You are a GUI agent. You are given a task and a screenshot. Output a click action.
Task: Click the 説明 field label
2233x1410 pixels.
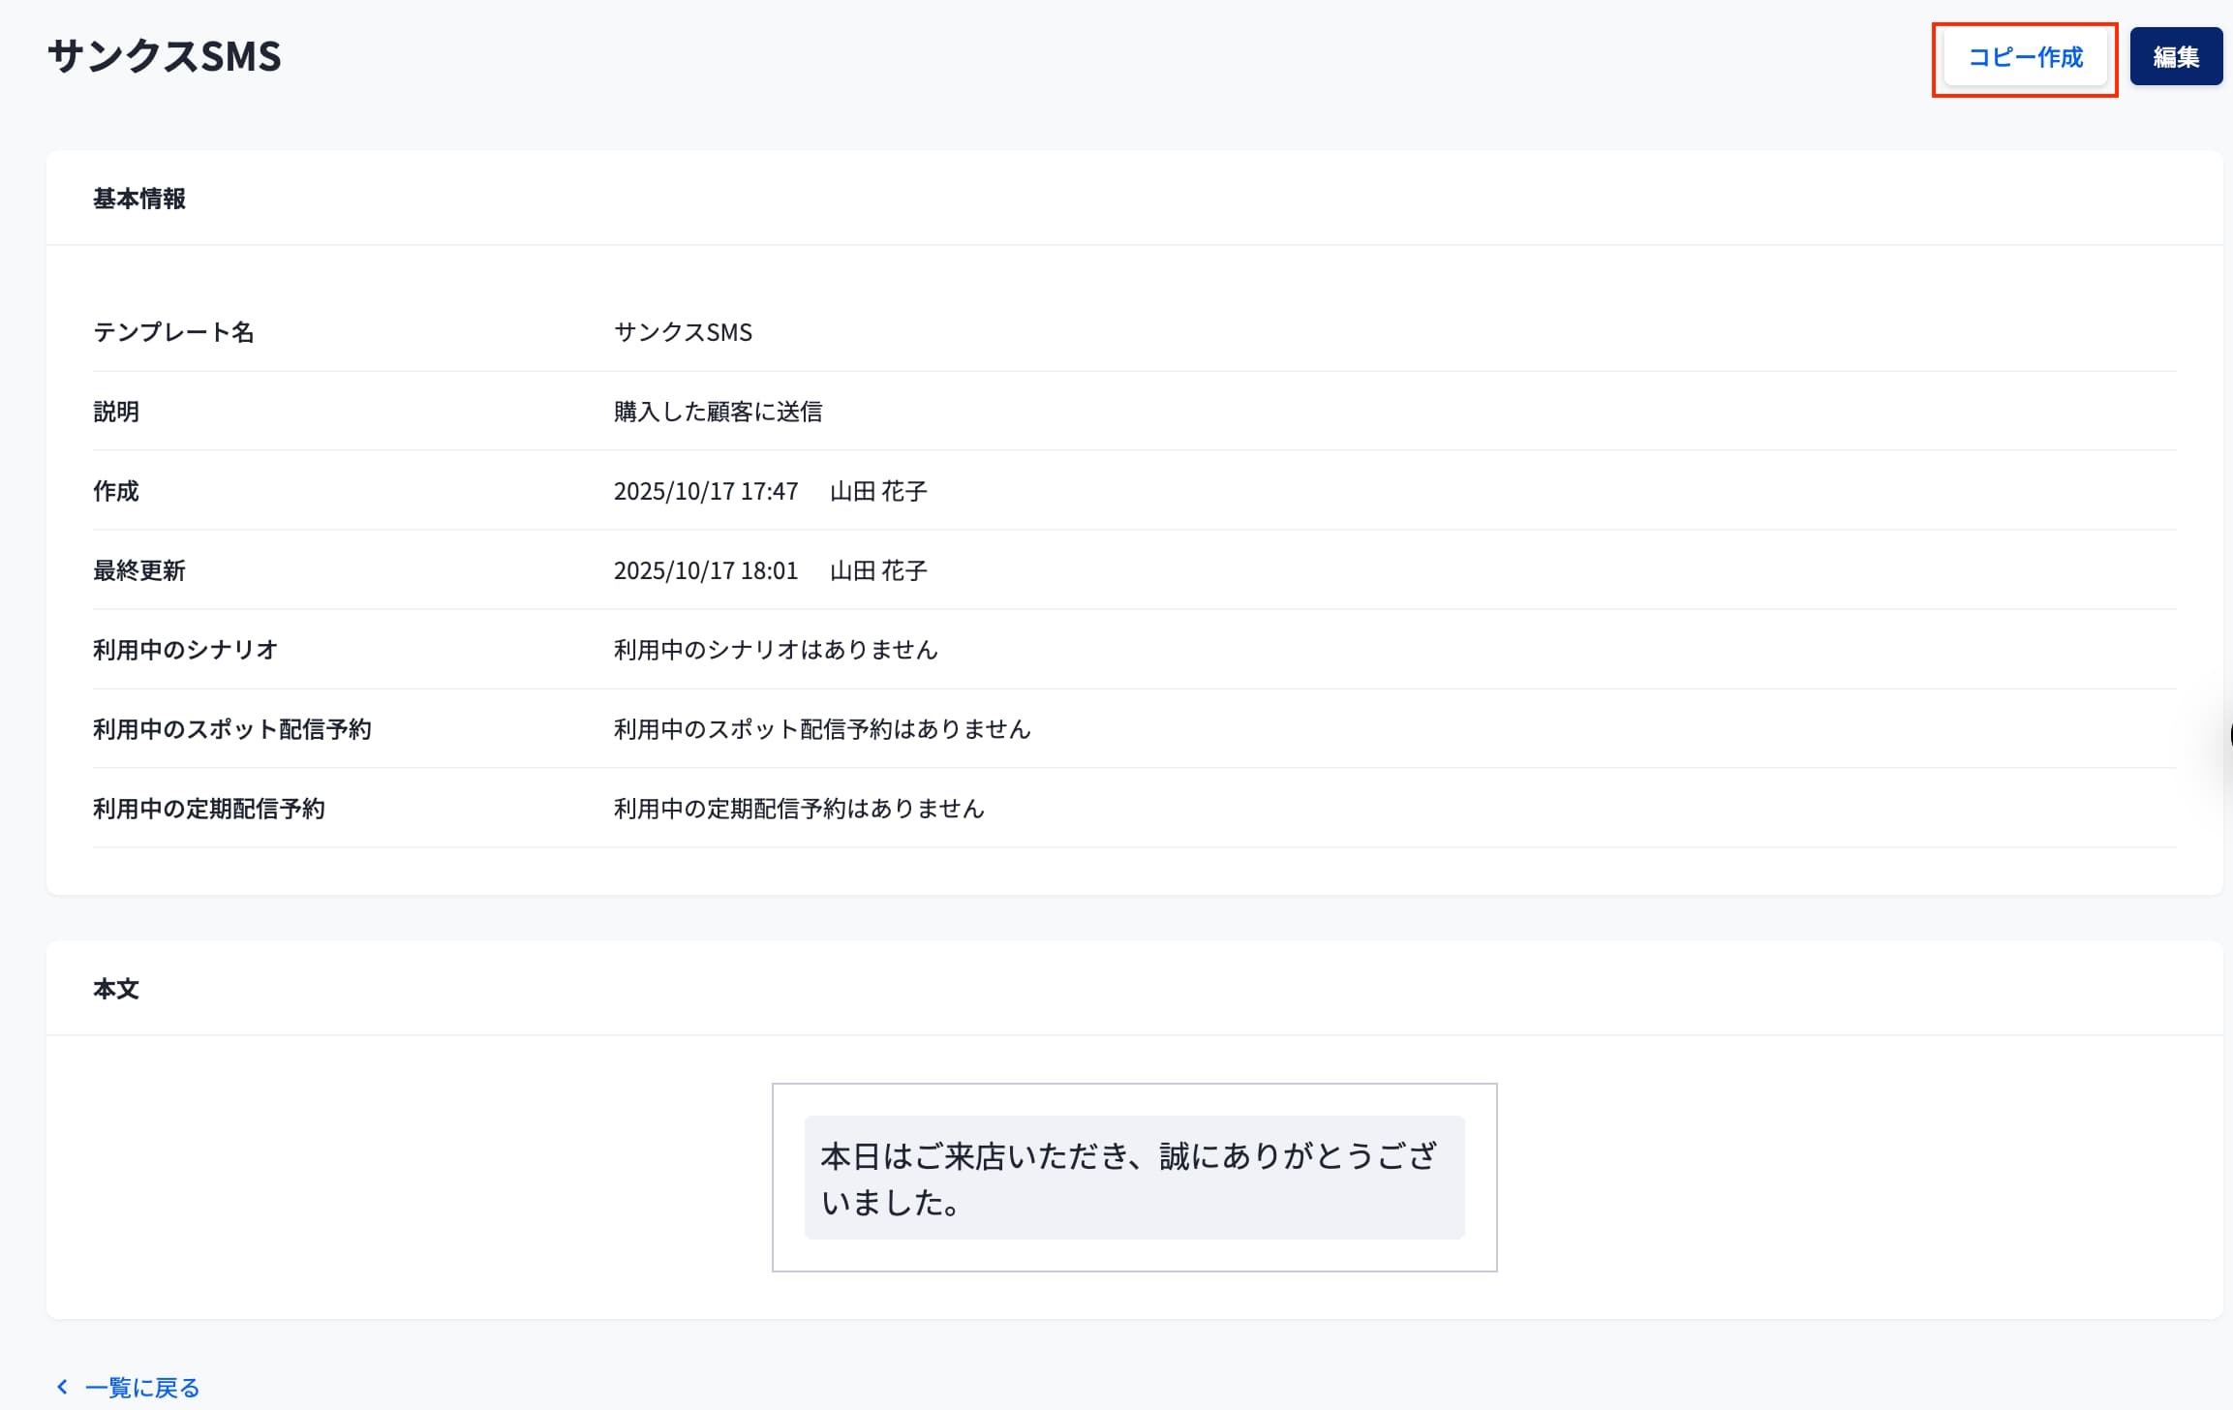pos(116,412)
